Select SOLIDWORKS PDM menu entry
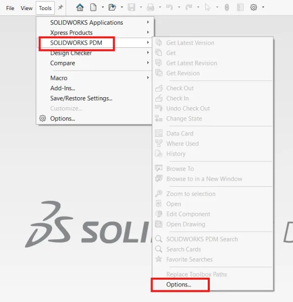Viewport: 293px width, 302px height. 95,43
